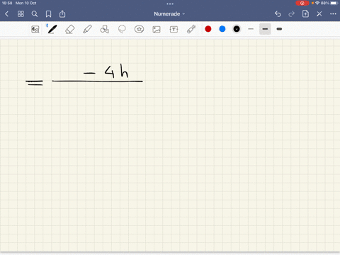Go back using the back chevron
Screen dimensions: 340x255
click(6, 14)
